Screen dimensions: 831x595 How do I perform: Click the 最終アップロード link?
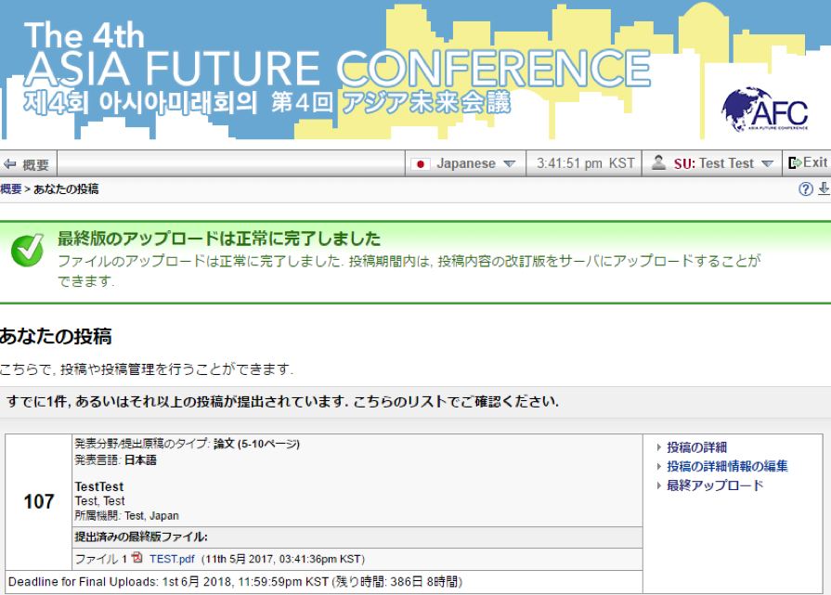pos(715,485)
